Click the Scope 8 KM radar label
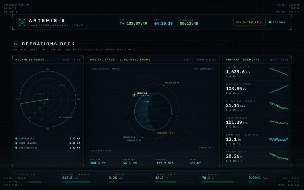 click(x=71, y=60)
